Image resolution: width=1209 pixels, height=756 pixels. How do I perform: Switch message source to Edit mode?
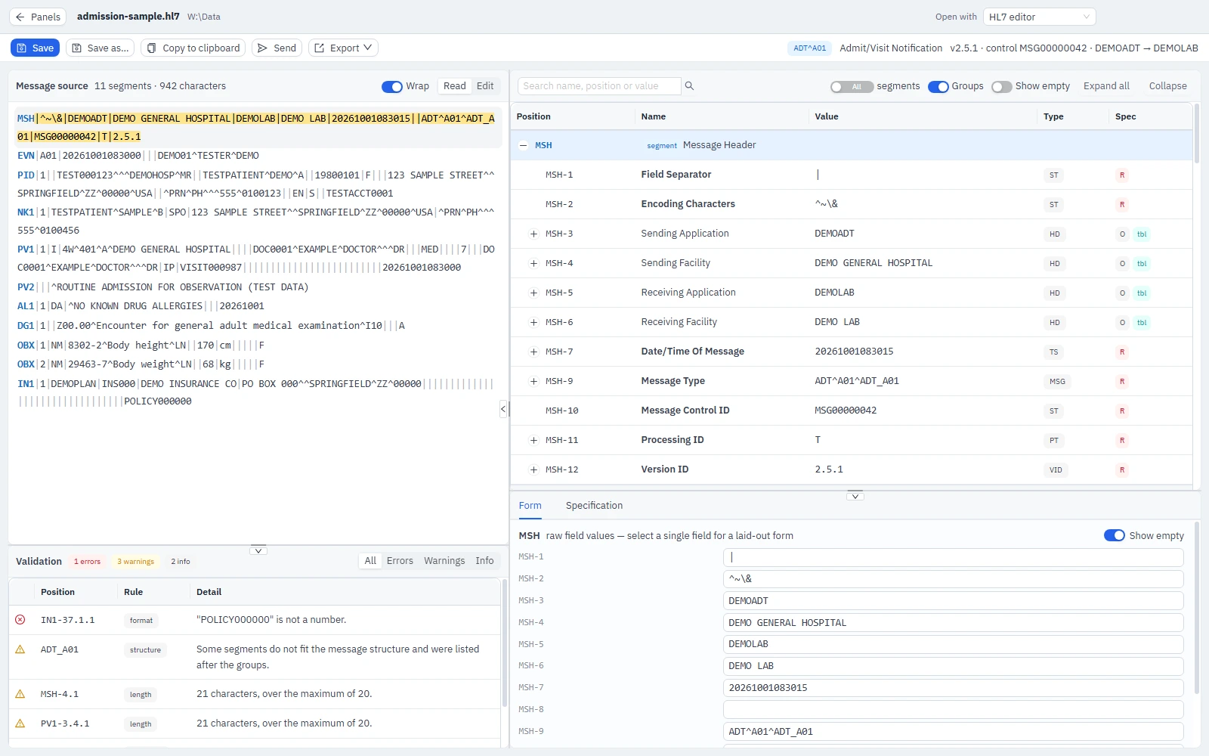coord(485,86)
